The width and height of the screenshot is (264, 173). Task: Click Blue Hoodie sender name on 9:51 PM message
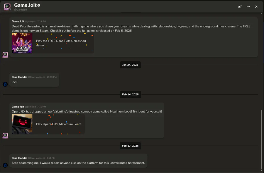pyautogui.click(x=19, y=158)
